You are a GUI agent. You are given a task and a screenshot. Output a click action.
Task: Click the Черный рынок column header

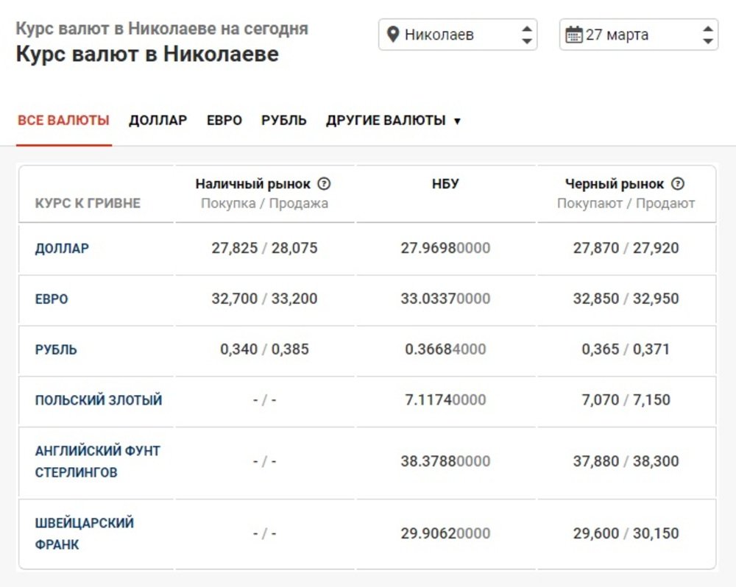(x=615, y=184)
